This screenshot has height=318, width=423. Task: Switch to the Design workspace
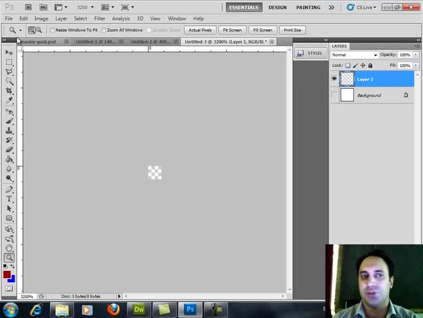click(277, 7)
